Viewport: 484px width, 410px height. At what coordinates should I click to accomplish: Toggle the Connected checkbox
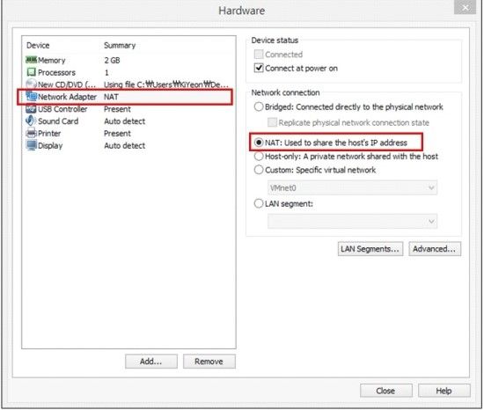point(259,55)
